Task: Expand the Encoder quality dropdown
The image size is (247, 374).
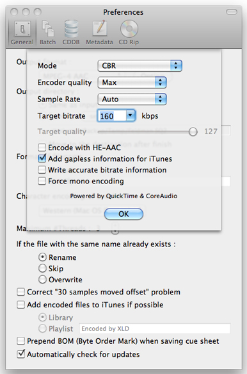Action: coord(132,83)
